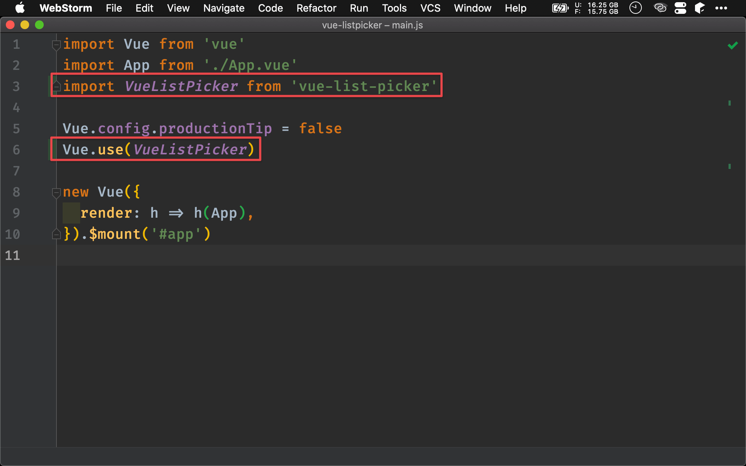Collapse the import block fold on line 1
Viewport: 746px width, 466px height.
pos(56,45)
